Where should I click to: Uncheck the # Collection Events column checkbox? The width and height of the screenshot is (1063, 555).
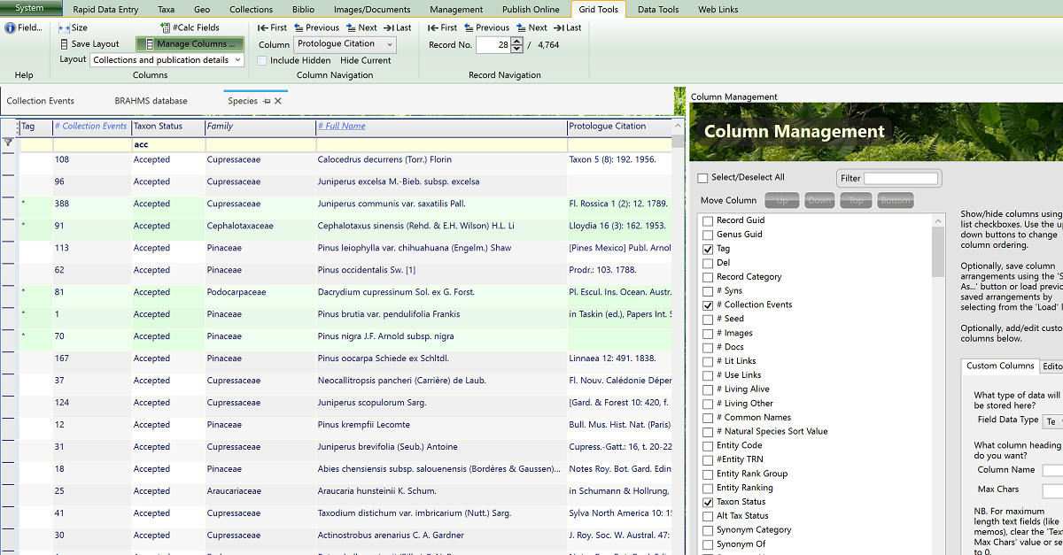pos(708,304)
